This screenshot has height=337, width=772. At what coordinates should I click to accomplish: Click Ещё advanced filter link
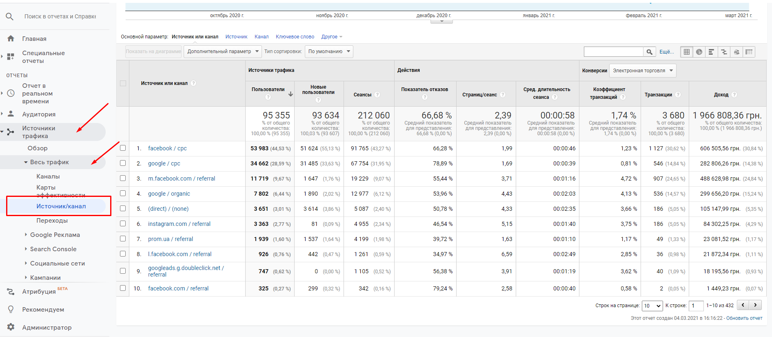pos(667,52)
